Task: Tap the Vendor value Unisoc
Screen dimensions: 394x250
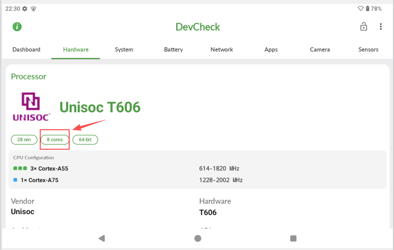Action: 23,211
